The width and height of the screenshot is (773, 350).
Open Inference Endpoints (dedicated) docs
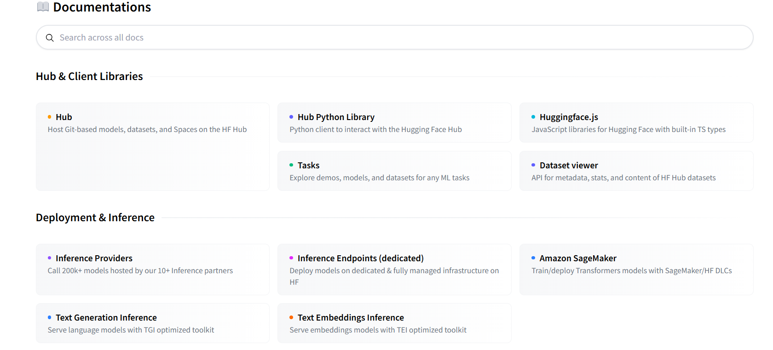[x=394, y=270]
